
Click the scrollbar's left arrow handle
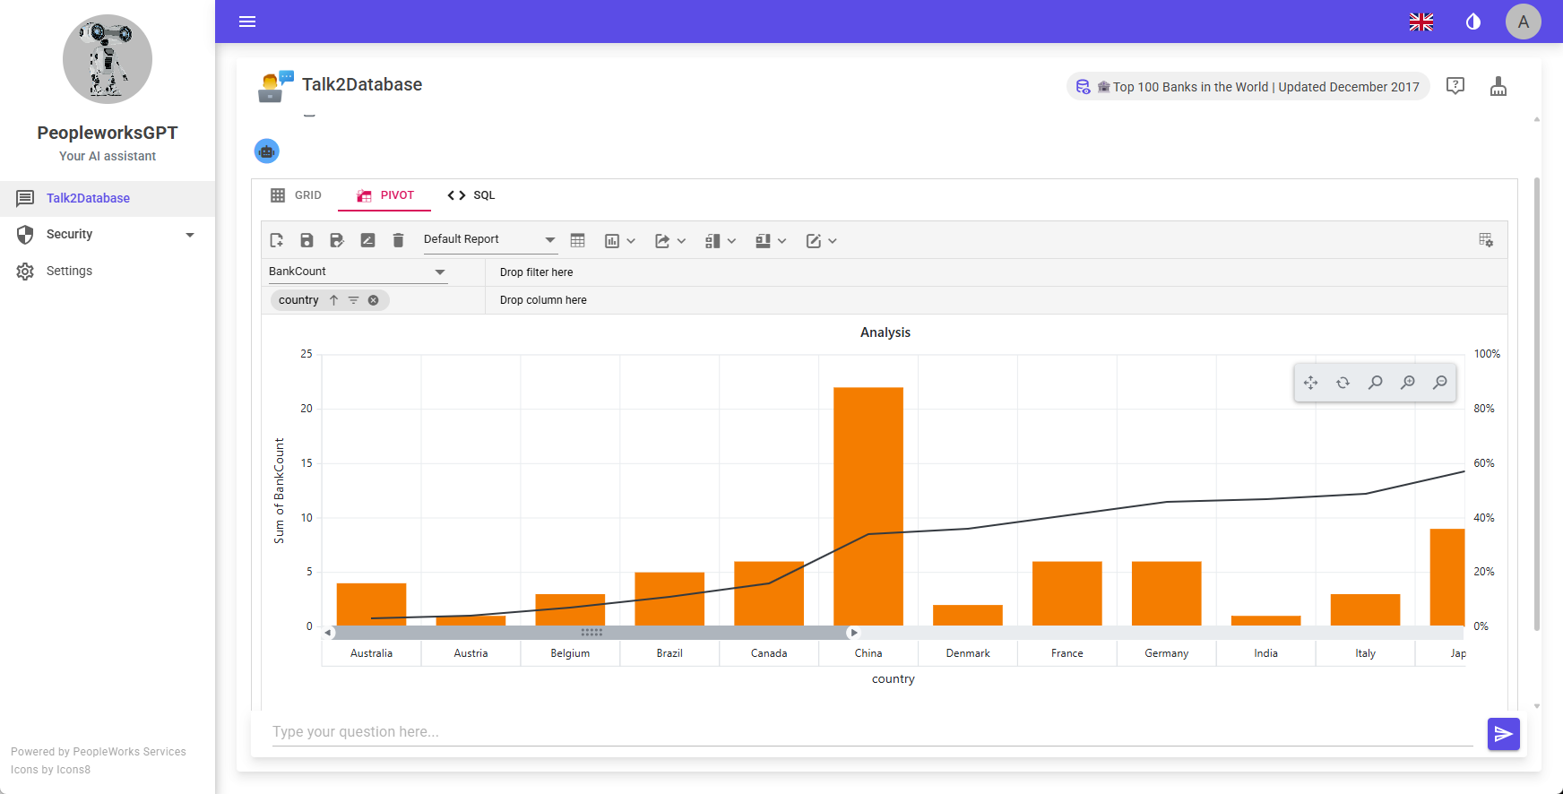click(x=328, y=633)
